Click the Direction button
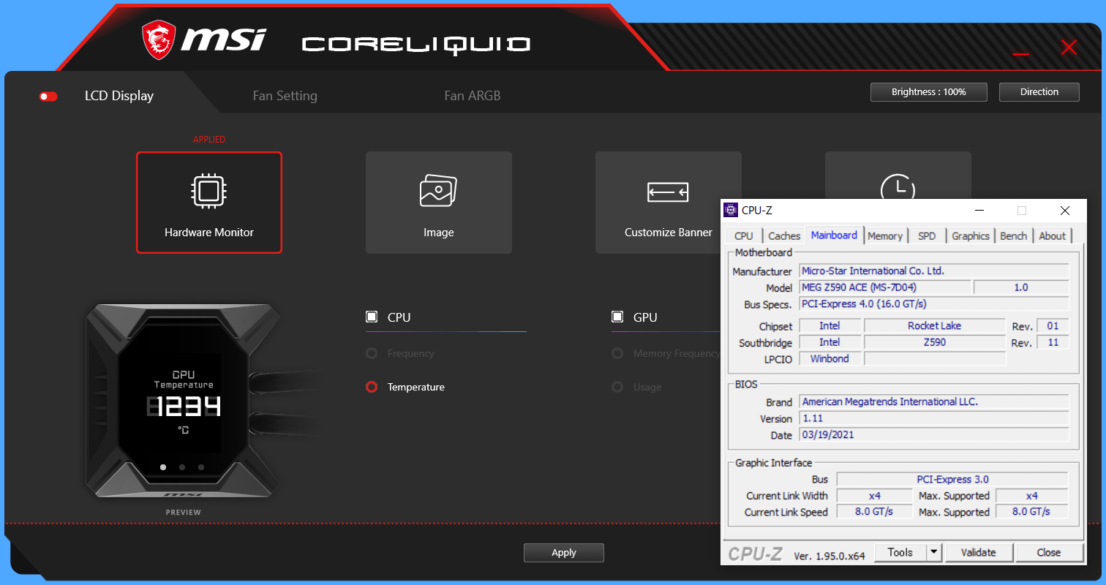The image size is (1106, 585). tap(1039, 92)
